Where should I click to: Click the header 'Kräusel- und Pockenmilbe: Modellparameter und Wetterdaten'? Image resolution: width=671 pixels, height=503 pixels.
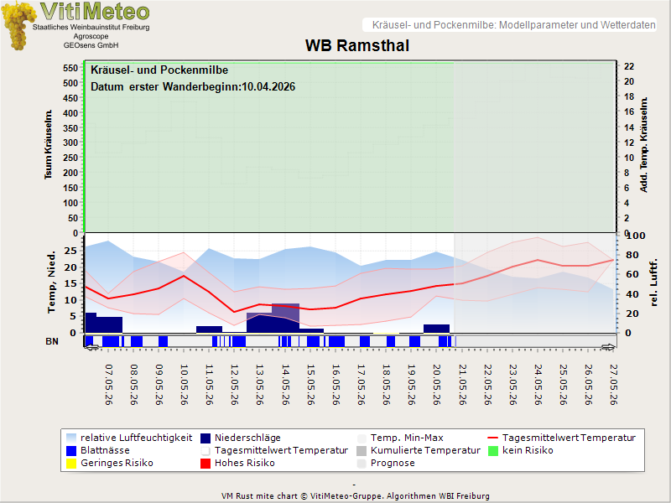click(x=513, y=25)
